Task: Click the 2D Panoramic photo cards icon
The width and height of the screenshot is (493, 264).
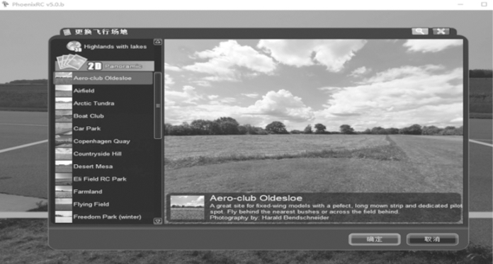Action: [72, 62]
